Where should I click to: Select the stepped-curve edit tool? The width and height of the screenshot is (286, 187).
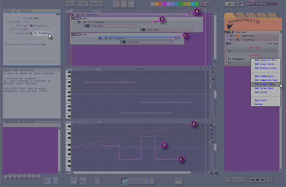[x=146, y=181]
